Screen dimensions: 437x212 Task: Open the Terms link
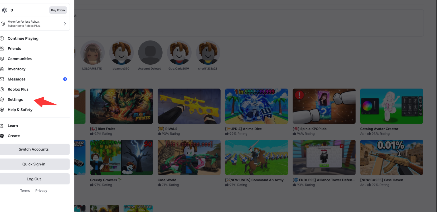25,191
